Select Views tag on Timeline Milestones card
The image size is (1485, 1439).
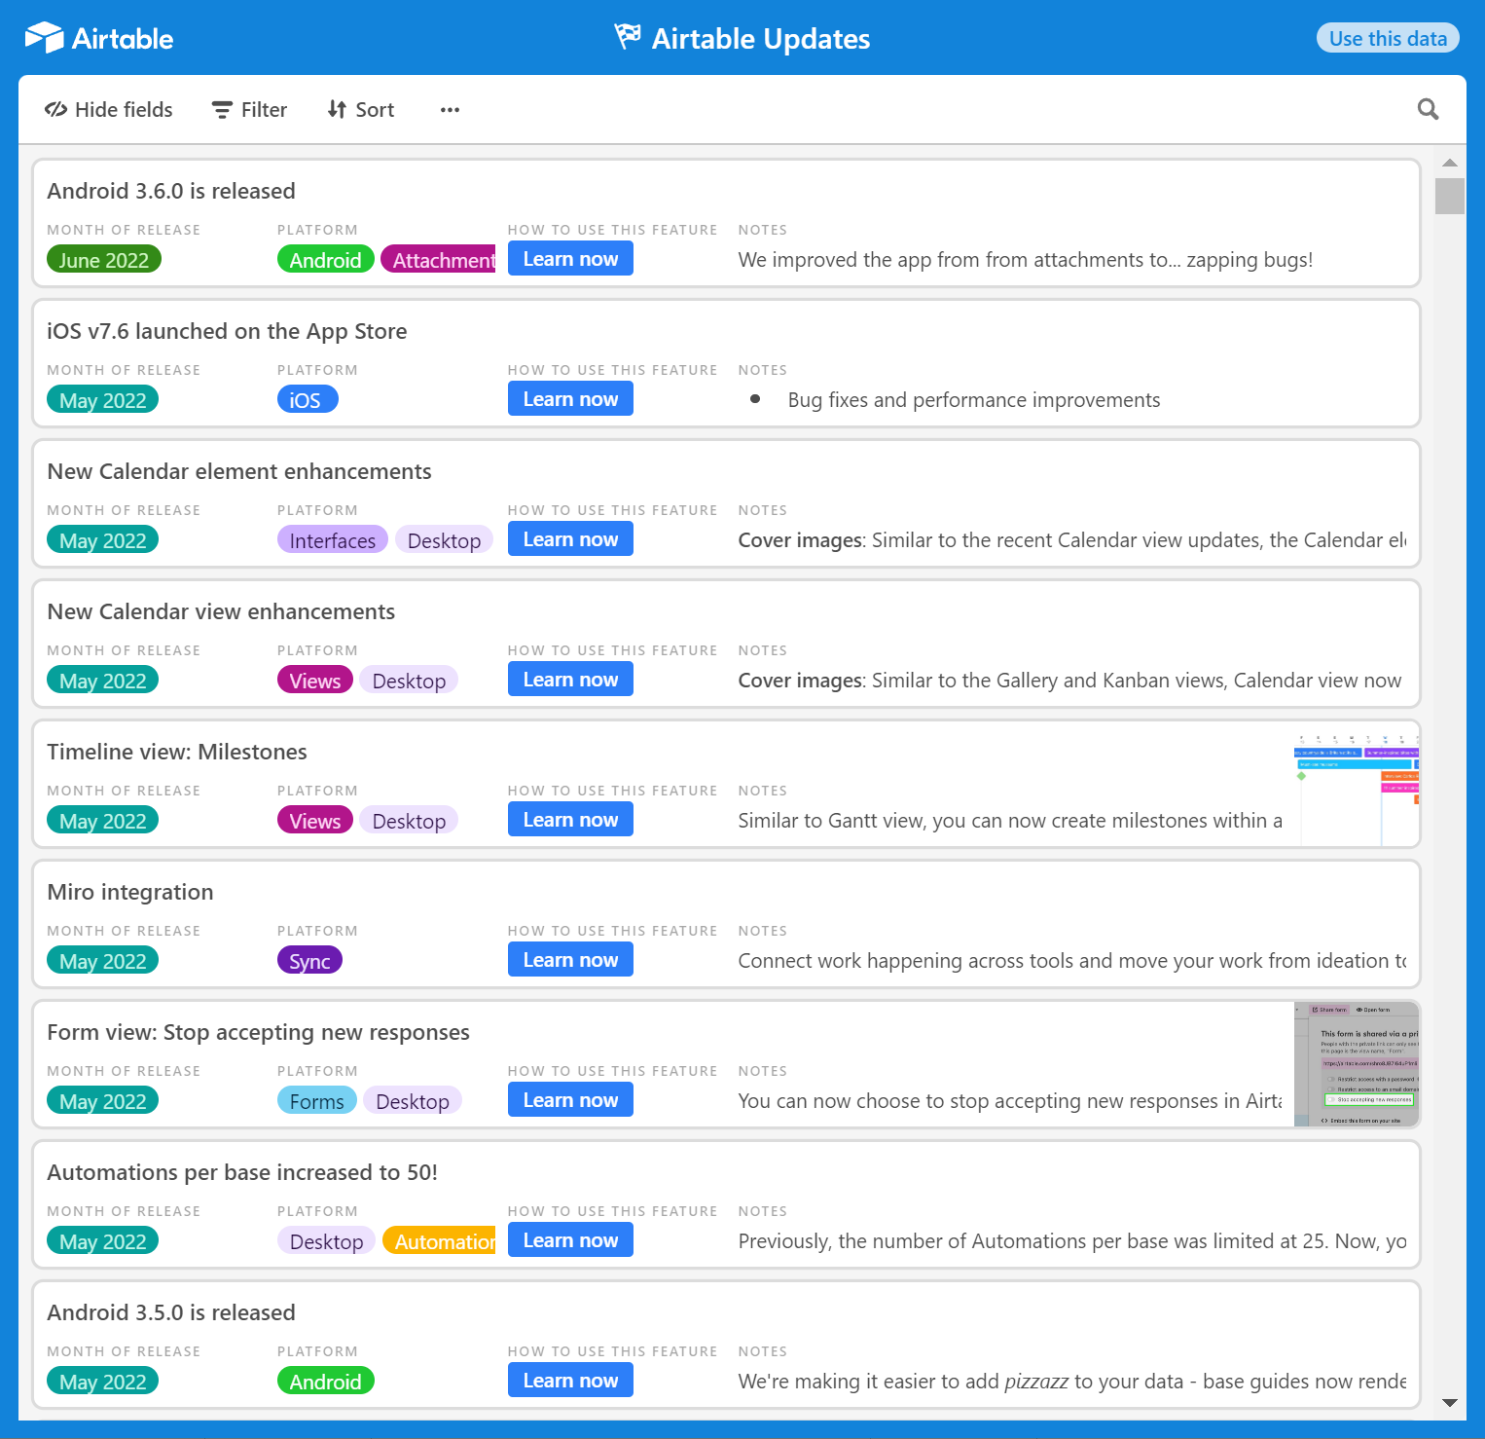pyautogui.click(x=314, y=821)
